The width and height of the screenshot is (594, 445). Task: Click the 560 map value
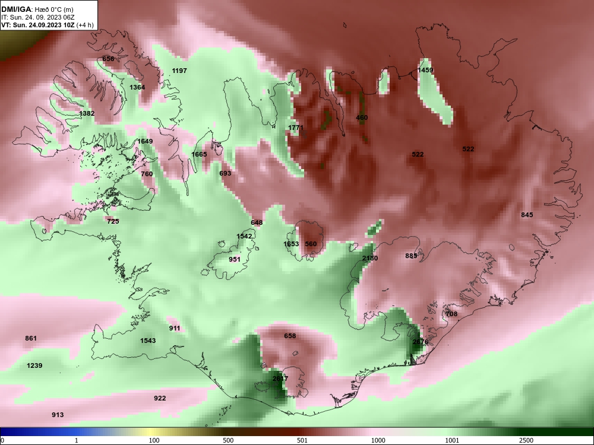(x=311, y=244)
